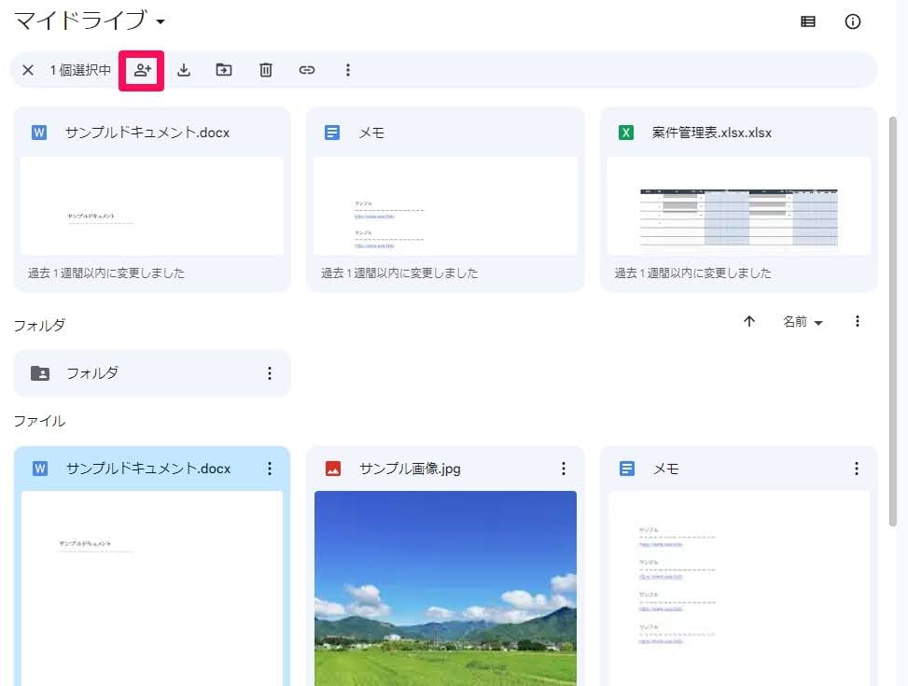Switch to list layout view
Viewport: 908px width, 686px height.
[x=808, y=21]
